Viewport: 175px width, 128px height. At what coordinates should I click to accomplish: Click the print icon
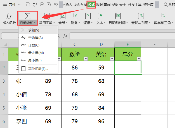point(42,4)
